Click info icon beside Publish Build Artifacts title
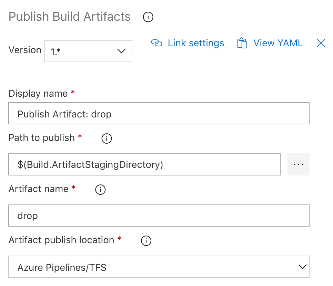 [x=148, y=17]
